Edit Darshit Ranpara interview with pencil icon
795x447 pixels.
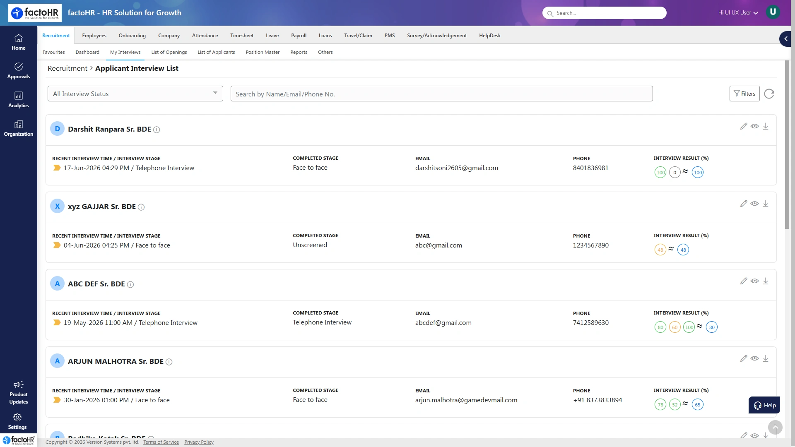point(744,126)
